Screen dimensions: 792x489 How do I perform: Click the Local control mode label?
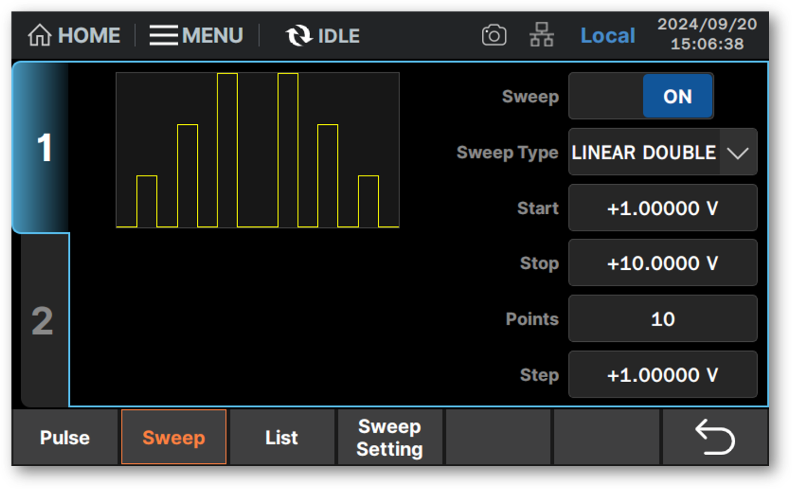tap(608, 36)
